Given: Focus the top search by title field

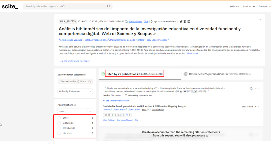Looking at the screenshot, I should pos(68,6).
